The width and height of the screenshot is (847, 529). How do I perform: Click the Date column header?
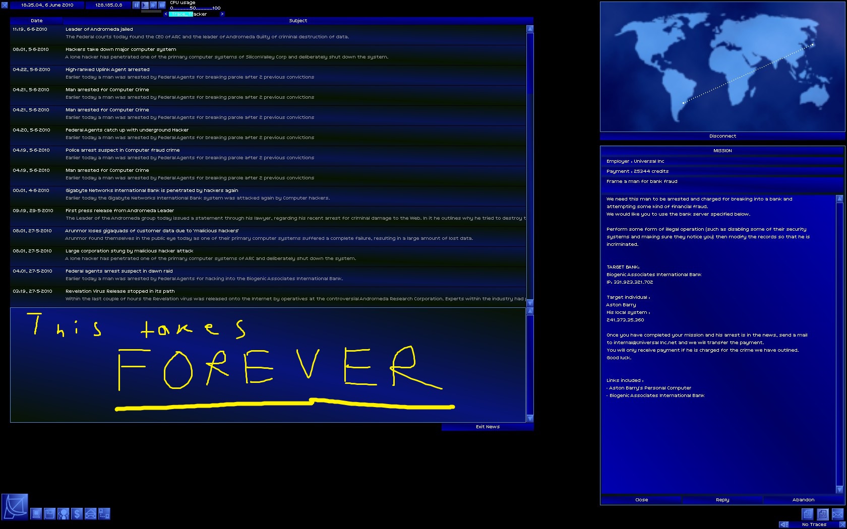click(x=36, y=21)
